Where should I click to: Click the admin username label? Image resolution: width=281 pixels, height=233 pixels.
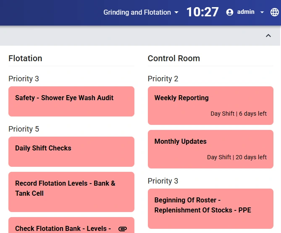click(x=246, y=12)
